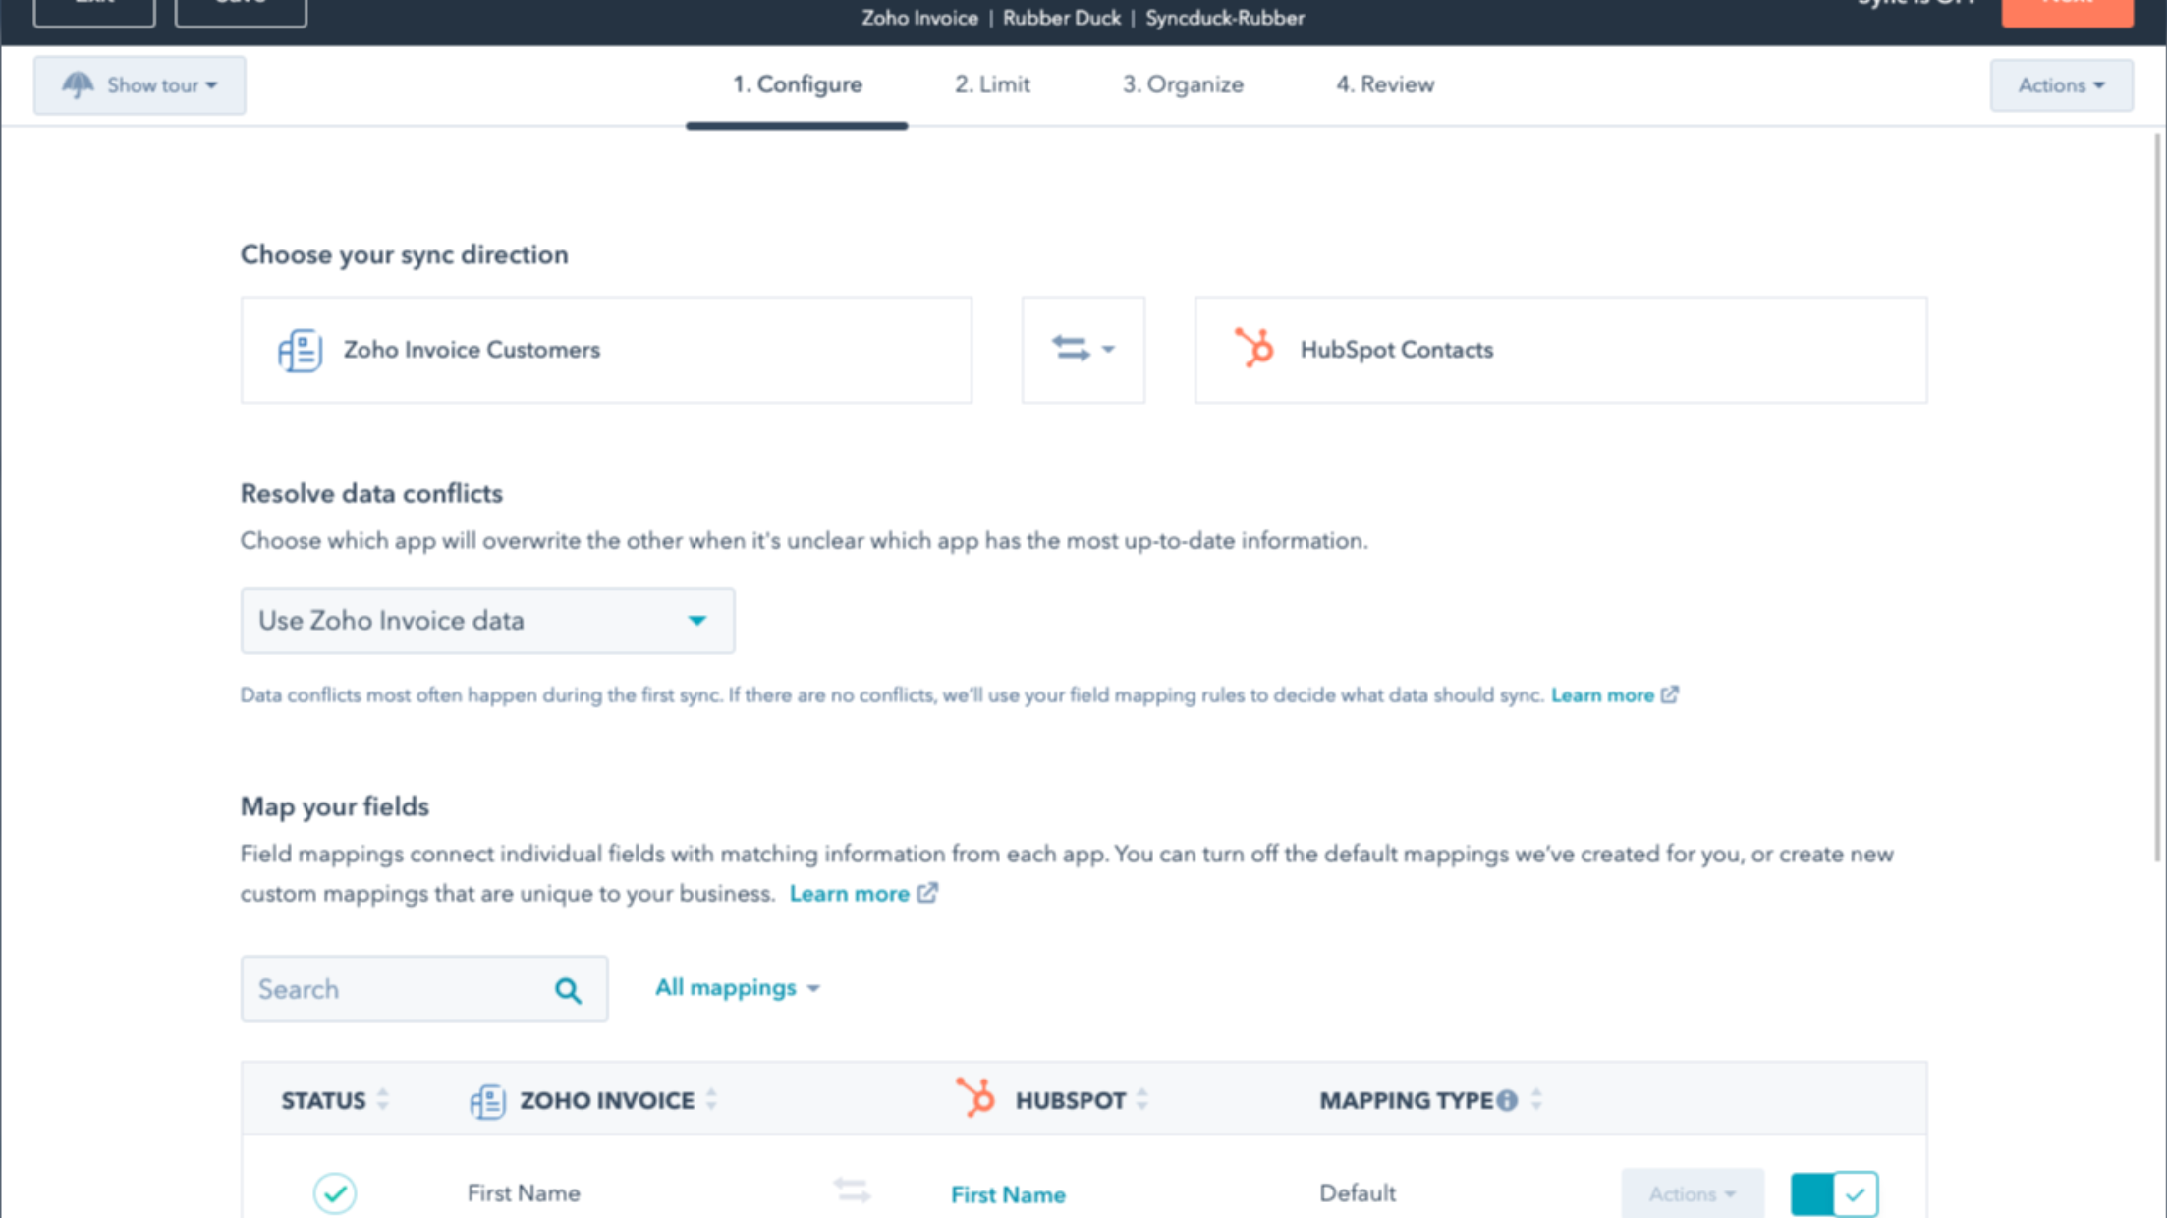2167x1218 pixels.
Task: Click the page vertical scrollbar
Action: coord(2157,491)
